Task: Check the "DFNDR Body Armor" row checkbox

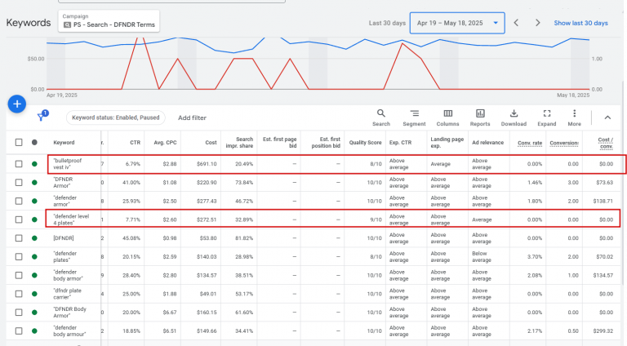Action: pos(19,313)
